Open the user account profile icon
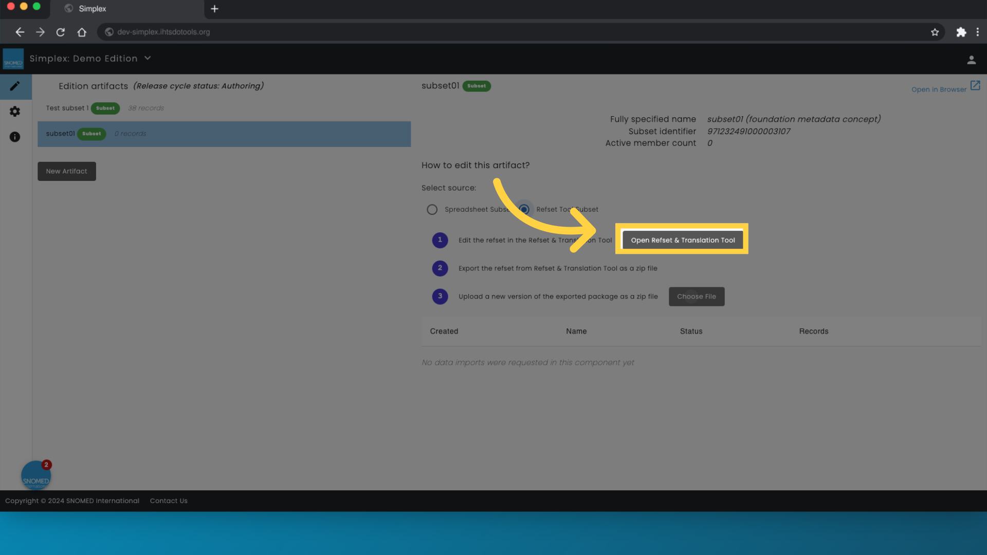Screen dimensions: 987x555 (971, 60)
